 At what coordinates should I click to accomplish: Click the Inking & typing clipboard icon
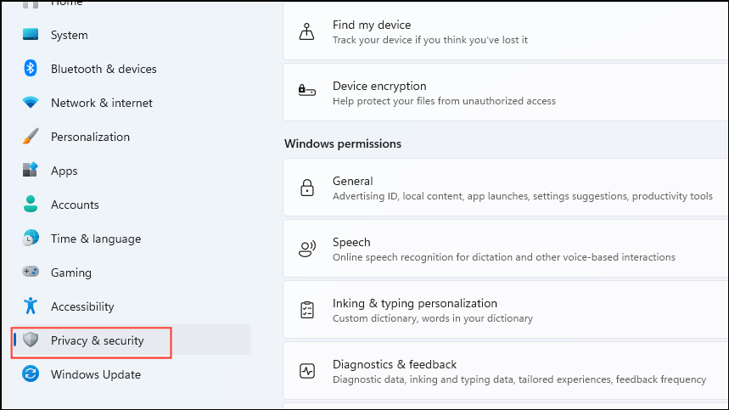[307, 310]
